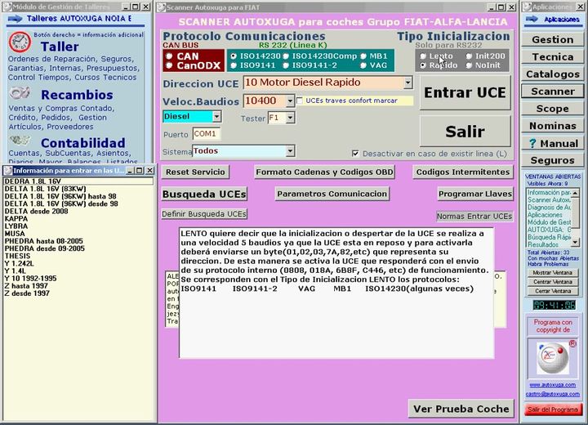Screen dimensions: 588x425
Task: Click the blue arrow beside Aplicaciones
Action: click(x=532, y=19)
